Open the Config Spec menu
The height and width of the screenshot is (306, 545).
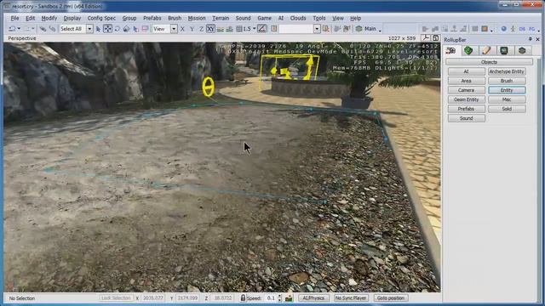[x=101, y=18]
